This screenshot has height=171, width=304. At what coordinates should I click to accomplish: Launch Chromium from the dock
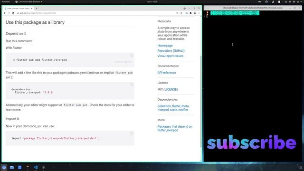pos(4,167)
